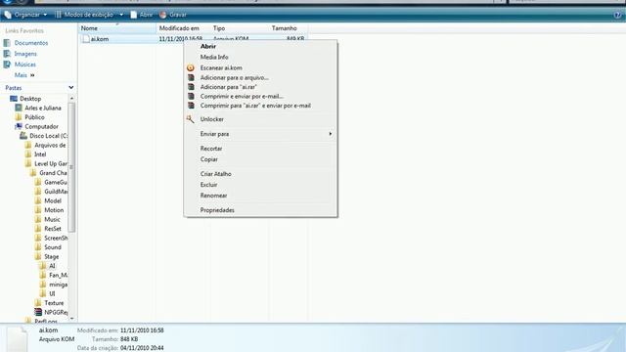
Task: Open Músicas favorite link
Action: click(25, 65)
